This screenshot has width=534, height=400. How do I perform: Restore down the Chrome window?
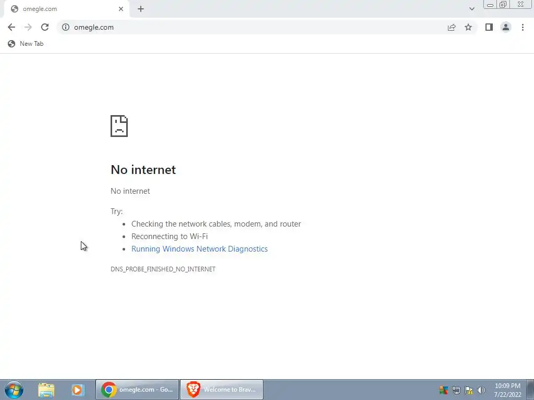coord(503,5)
